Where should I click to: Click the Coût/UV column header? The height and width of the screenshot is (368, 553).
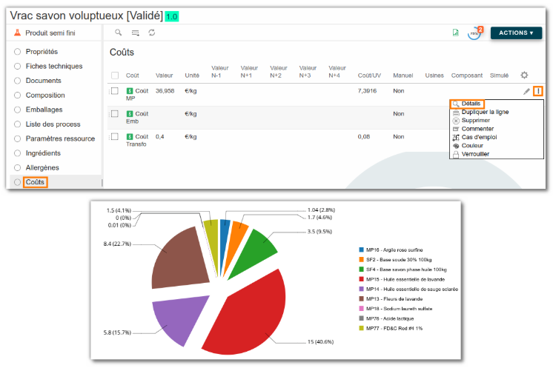(x=369, y=76)
